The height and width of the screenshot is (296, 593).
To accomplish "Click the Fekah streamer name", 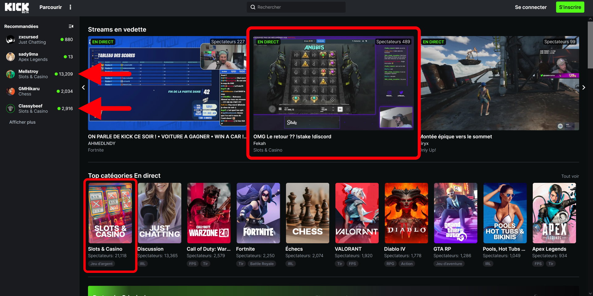I will (259, 143).
